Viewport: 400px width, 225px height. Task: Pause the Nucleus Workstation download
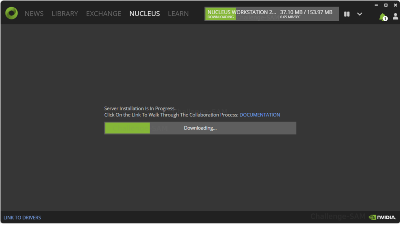tap(347, 14)
